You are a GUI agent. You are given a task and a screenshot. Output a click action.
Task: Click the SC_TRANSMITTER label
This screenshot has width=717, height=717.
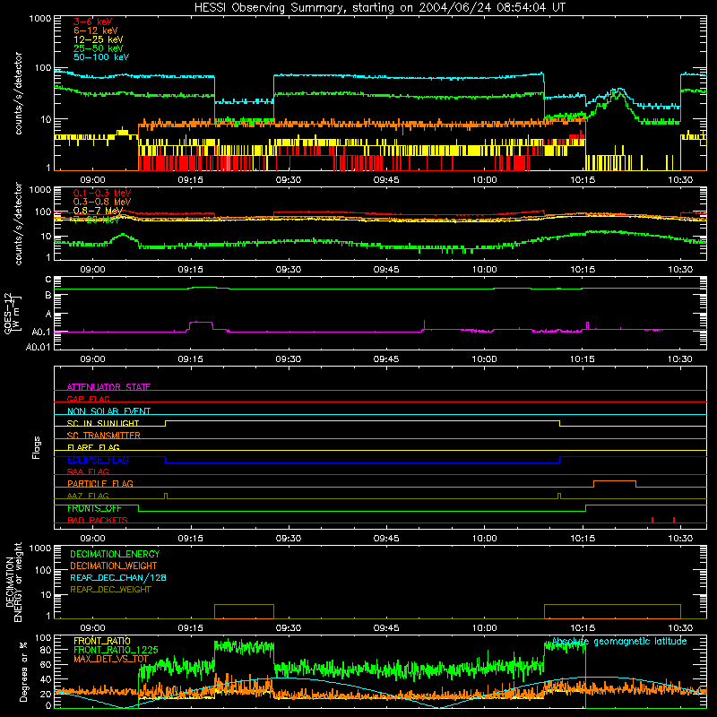click(103, 436)
